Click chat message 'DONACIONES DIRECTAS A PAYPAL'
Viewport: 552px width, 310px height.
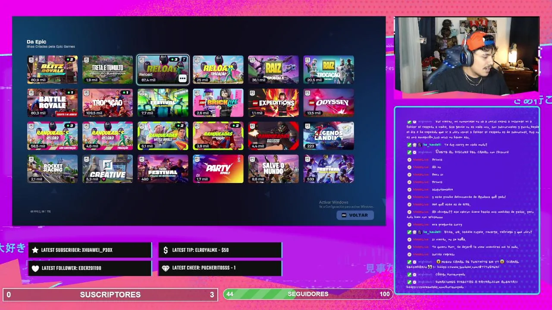click(x=462, y=284)
